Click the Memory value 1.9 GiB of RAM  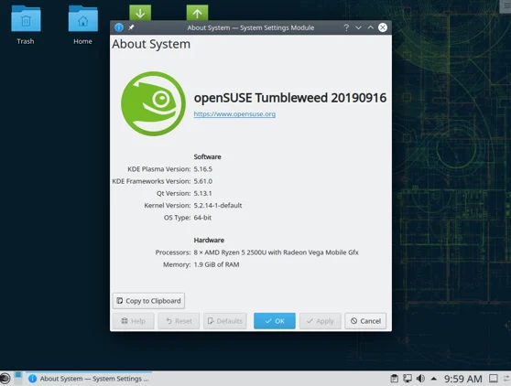[x=216, y=264]
